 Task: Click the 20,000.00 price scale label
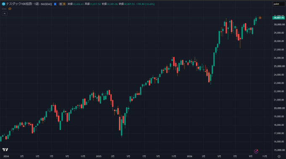(x=279, y=108)
